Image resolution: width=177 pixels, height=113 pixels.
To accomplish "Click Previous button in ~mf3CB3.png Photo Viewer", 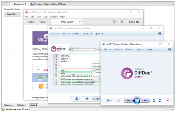I will [97, 99].
